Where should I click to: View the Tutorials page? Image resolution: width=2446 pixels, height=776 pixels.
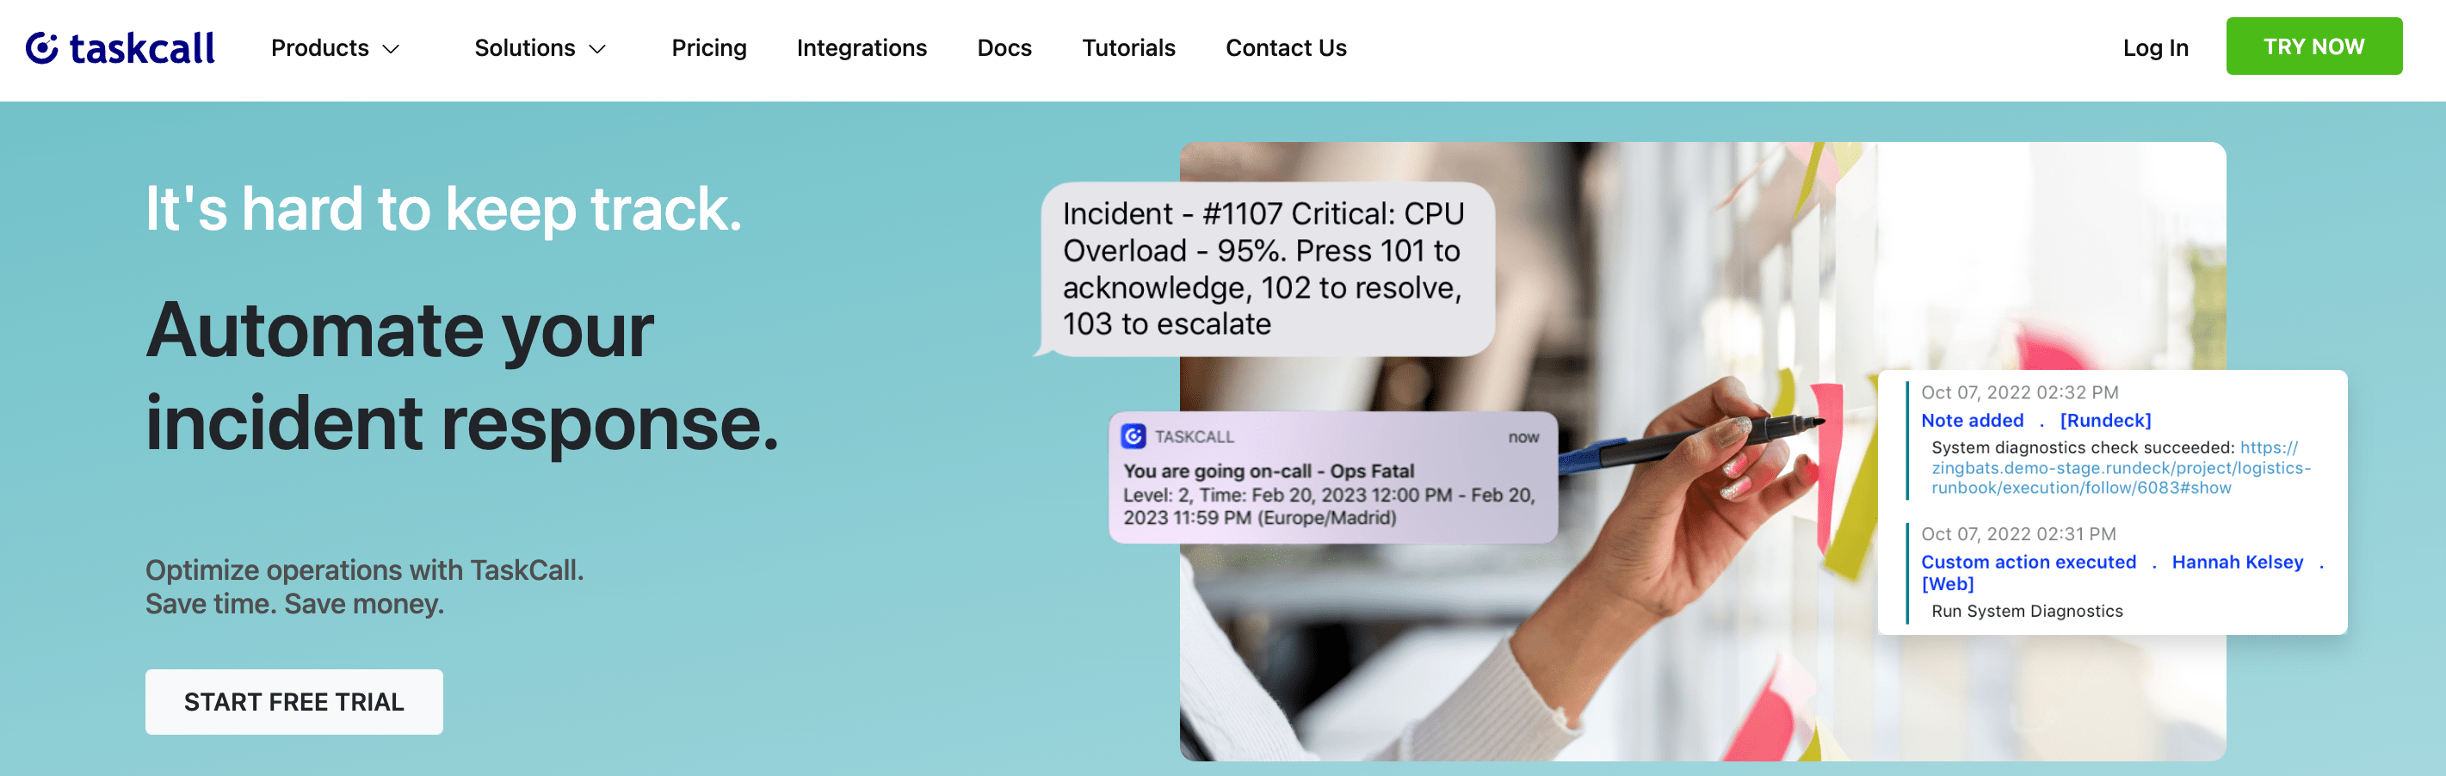[1128, 47]
